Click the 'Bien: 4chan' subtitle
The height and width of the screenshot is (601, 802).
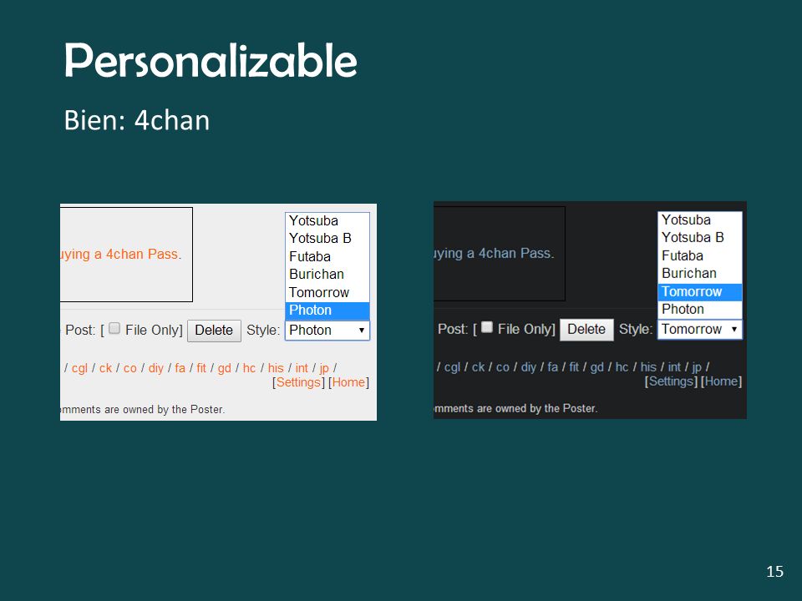pos(136,121)
